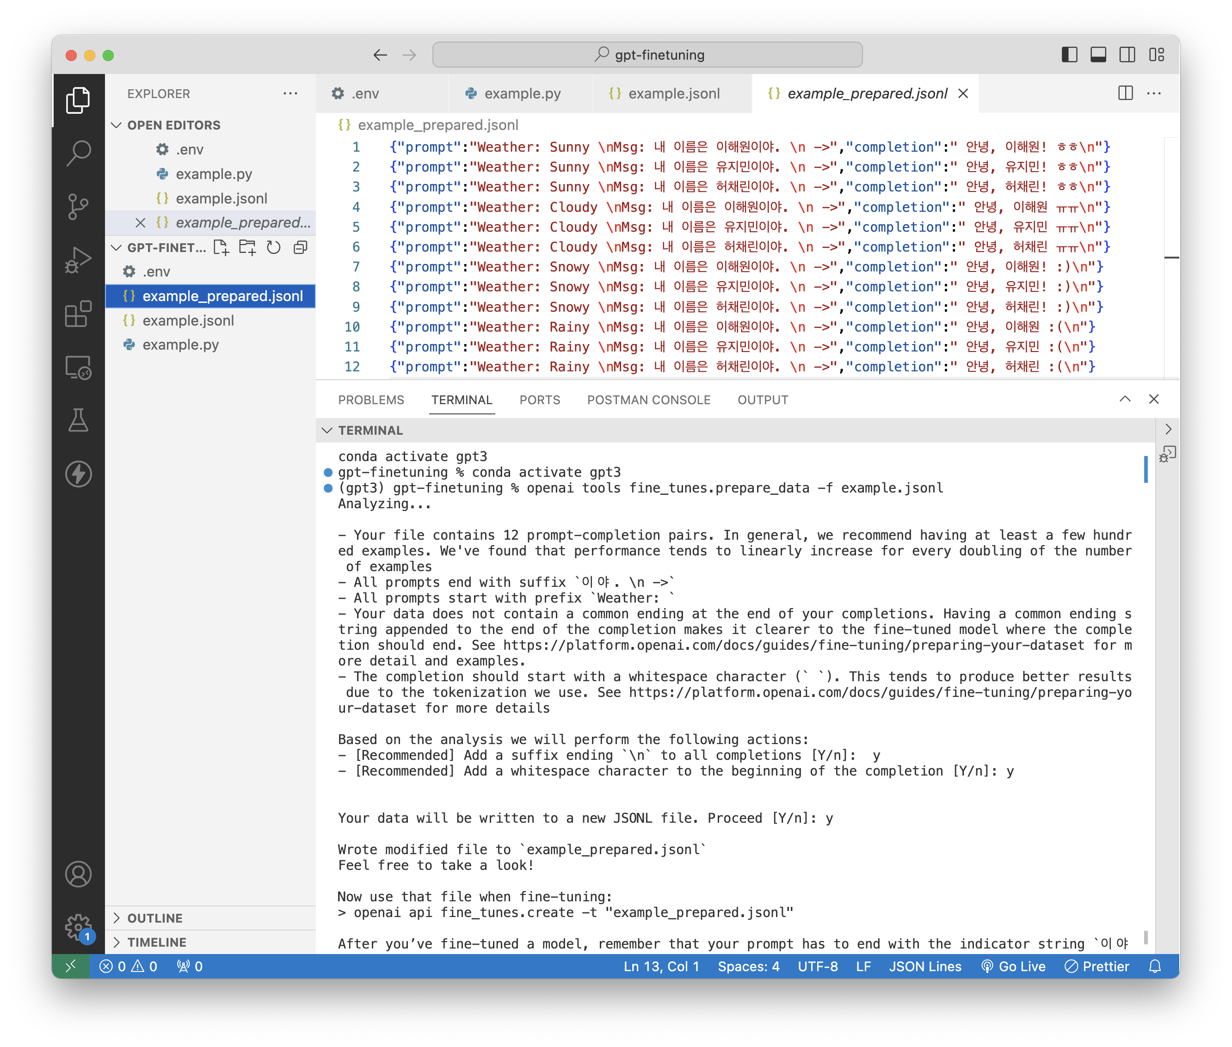1232x1047 pixels.
Task: Open the Extensions view
Action: pos(78,314)
